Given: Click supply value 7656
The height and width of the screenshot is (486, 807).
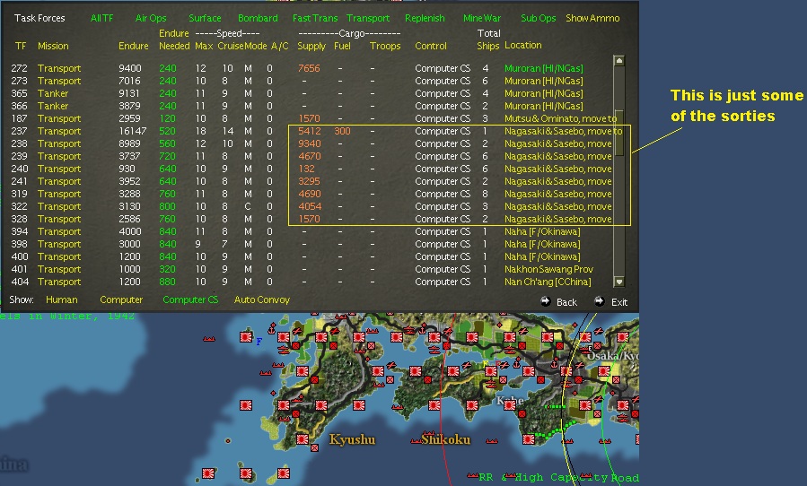Looking at the screenshot, I should pyautogui.click(x=309, y=68).
